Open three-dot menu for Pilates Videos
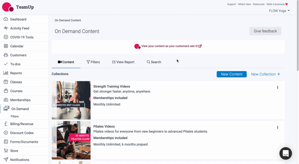The image size is (299, 164). [x=277, y=127]
